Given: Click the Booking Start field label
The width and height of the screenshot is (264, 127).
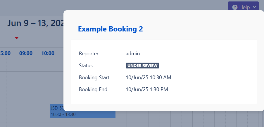Looking at the screenshot, I should tap(94, 77).
